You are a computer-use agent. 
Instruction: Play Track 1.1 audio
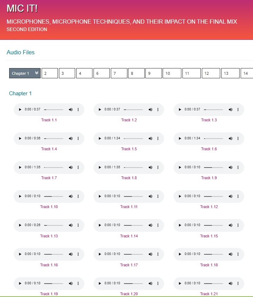20,110
